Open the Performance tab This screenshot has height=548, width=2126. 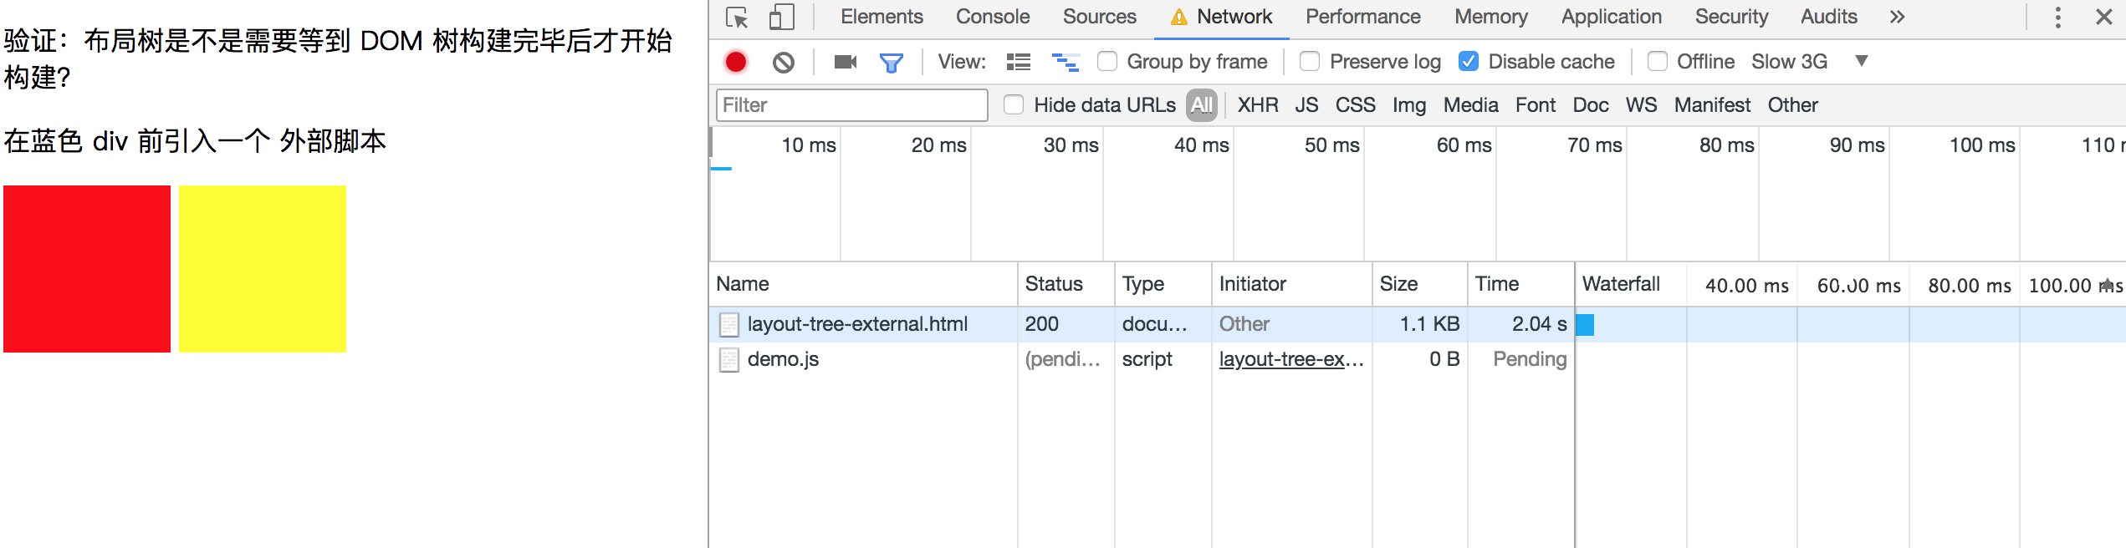pos(1362,18)
